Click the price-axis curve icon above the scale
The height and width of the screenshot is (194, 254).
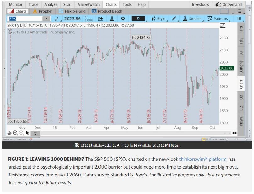(x=223, y=25)
